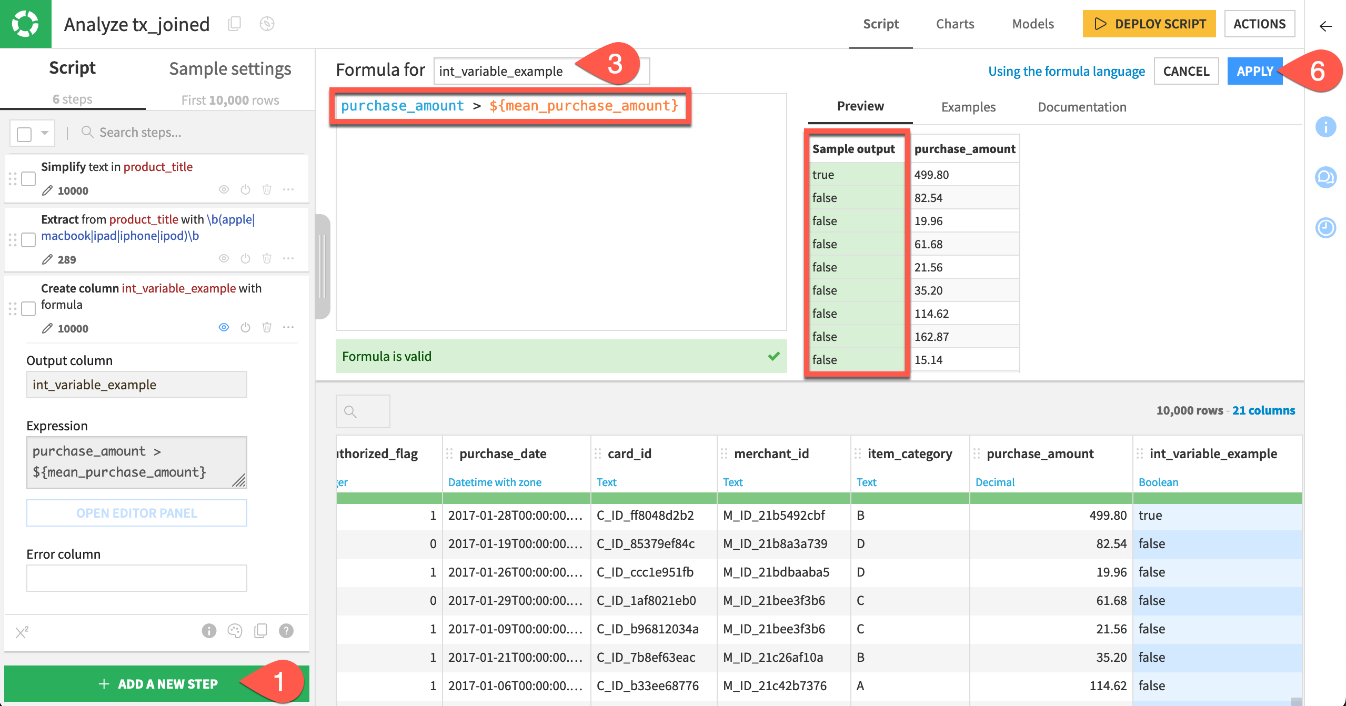Click the apply formula button
Viewport: 1346px width, 706px height.
[x=1255, y=71]
